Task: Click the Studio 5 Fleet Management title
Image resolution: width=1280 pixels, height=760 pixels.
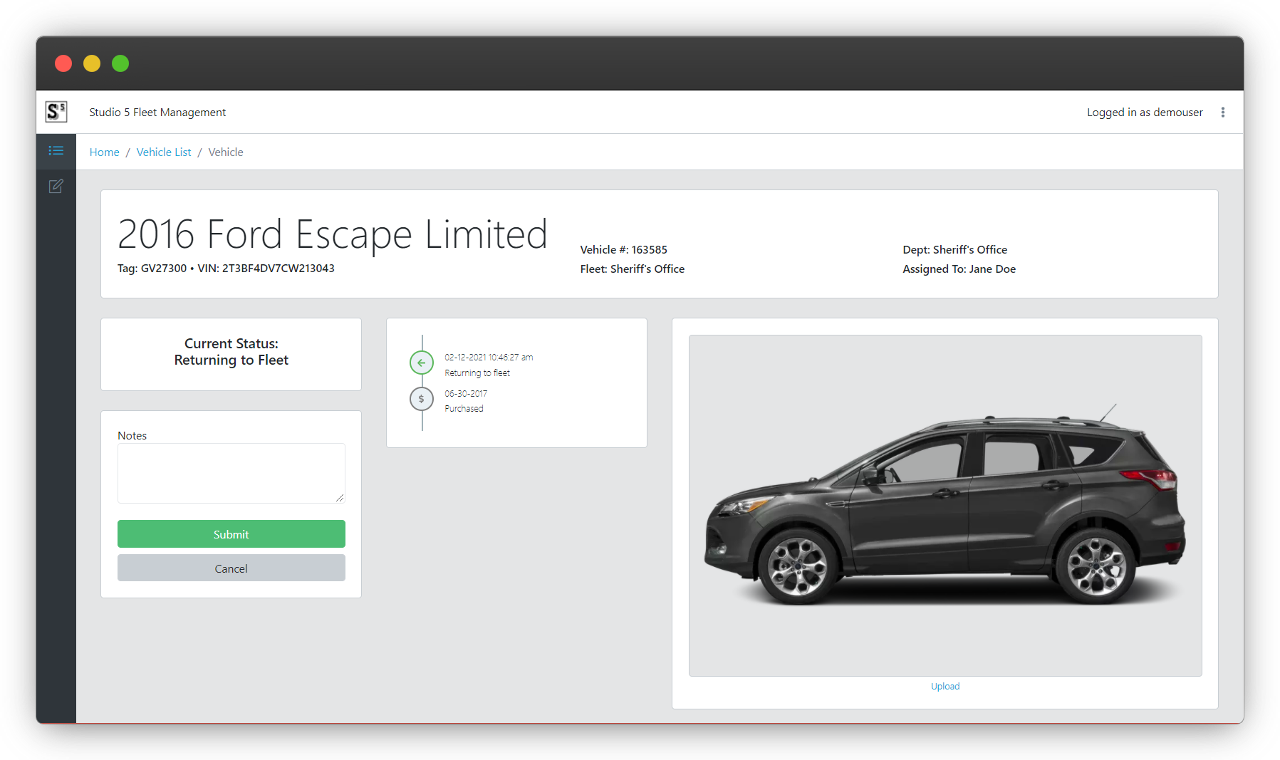Action: coord(157,113)
